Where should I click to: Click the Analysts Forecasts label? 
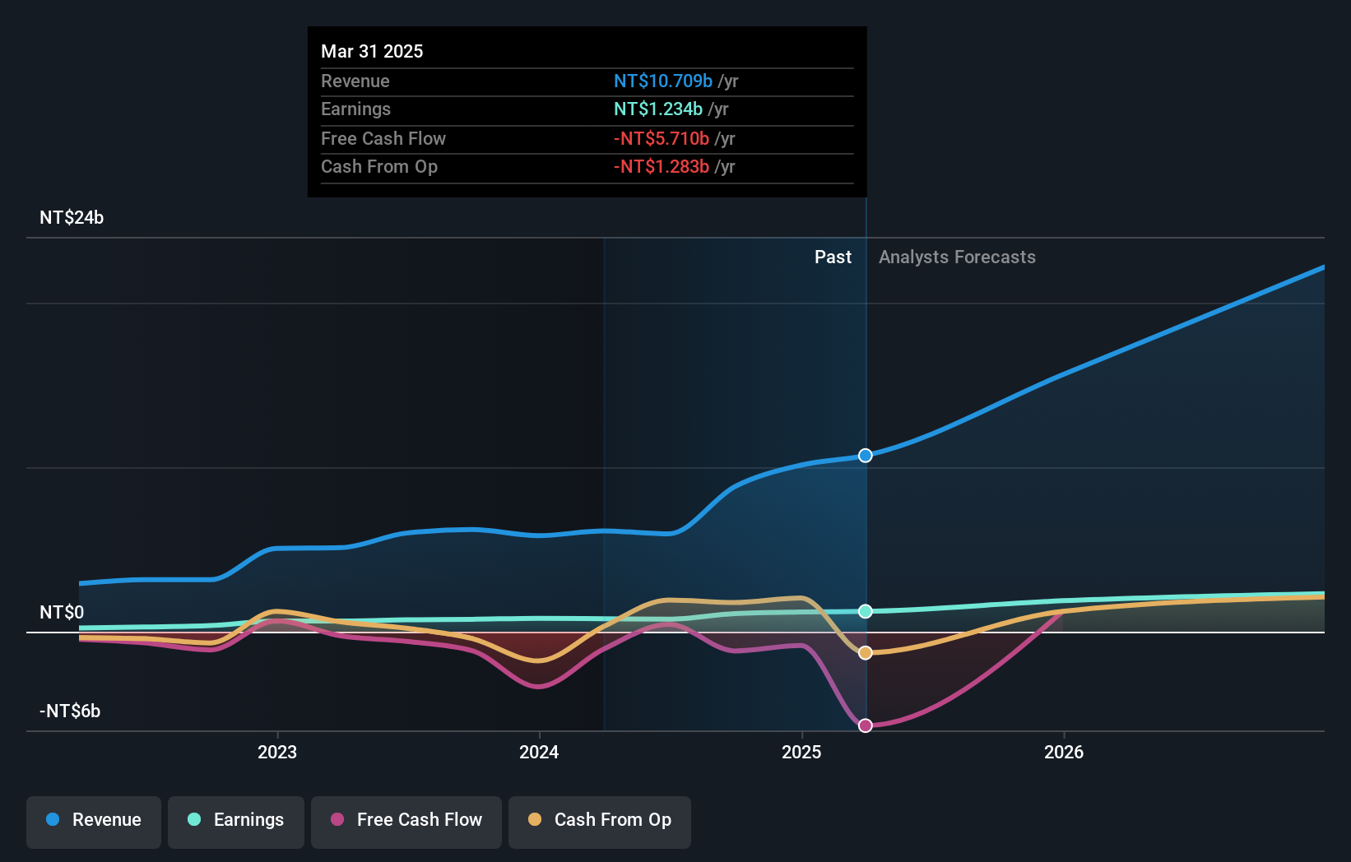(x=957, y=257)
